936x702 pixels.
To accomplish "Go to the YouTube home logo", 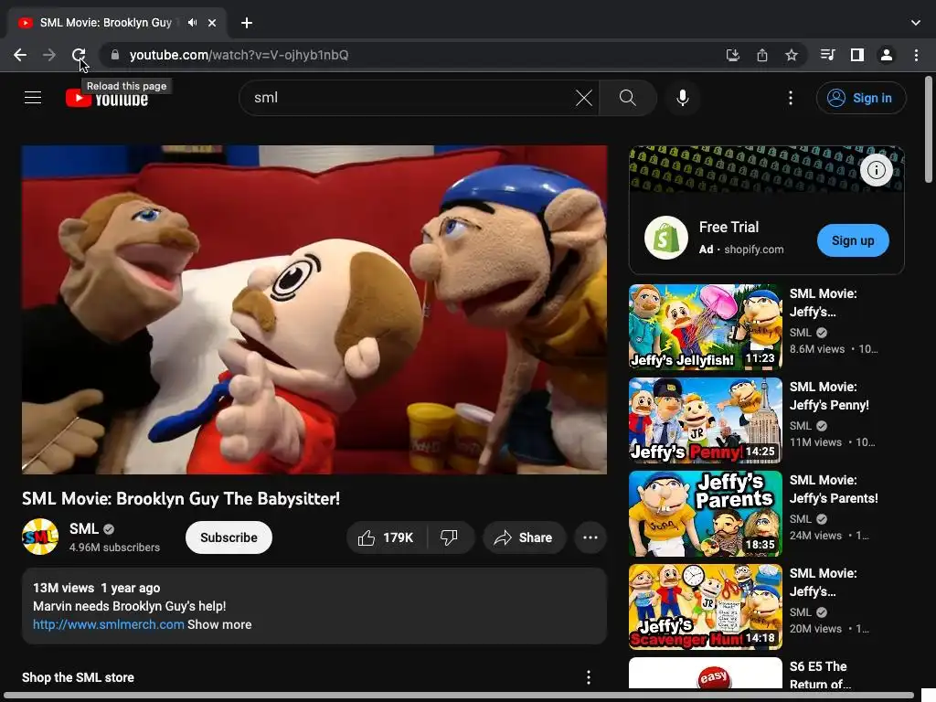I will [107, 98].
